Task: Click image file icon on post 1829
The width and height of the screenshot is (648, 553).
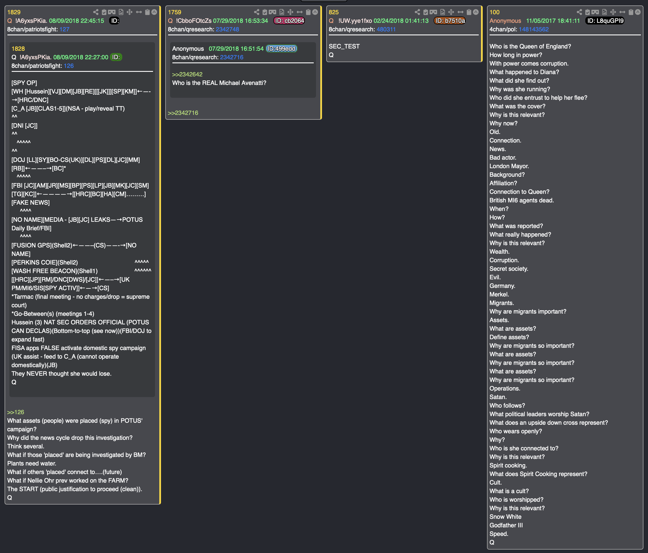Action: tap(121, 12)
